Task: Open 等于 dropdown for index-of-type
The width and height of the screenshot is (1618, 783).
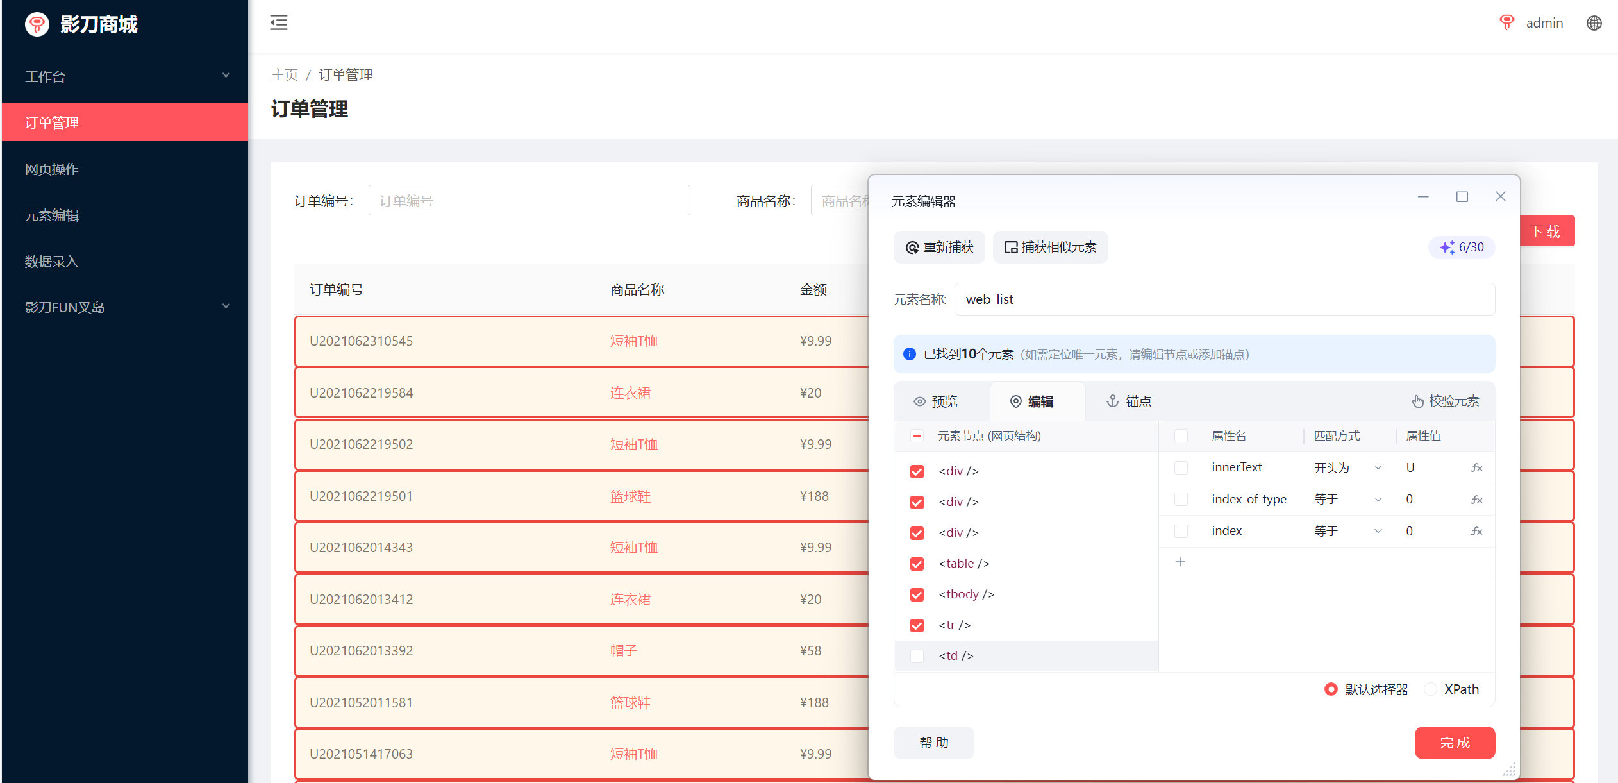Action: pyautogui.click(x=1347, y=499)
